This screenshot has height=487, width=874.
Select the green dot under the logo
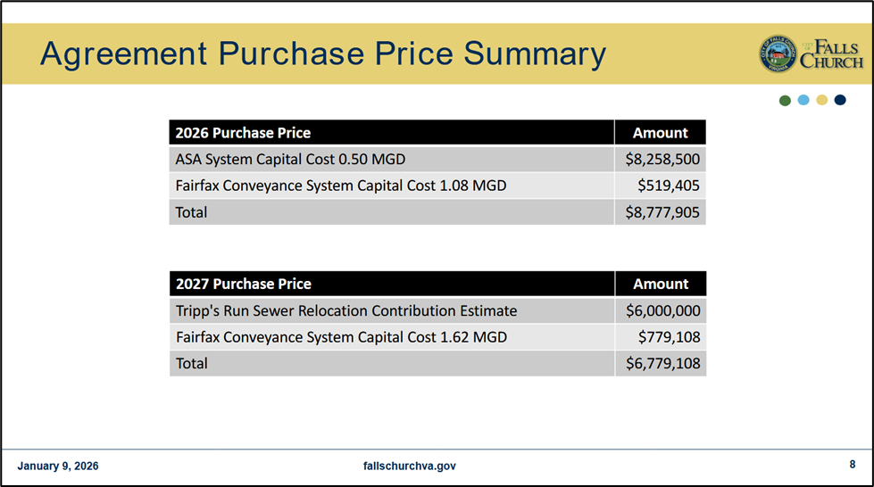785,100
